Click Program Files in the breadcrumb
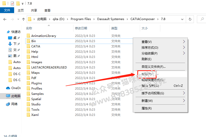Viewport: 206px width, 137px height. click(x=81, y=19)
